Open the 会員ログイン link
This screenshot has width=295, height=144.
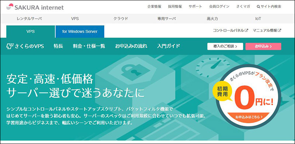[219, 7]
